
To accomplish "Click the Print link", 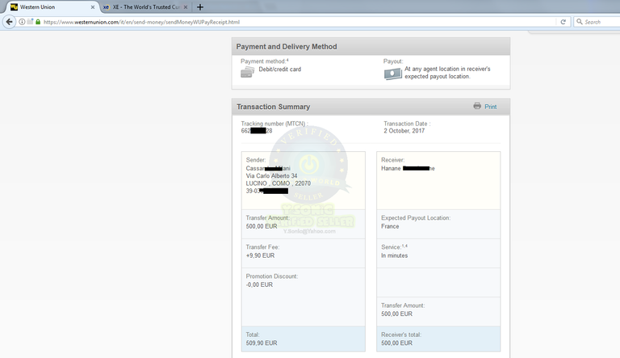I will [x=490, y=107].
